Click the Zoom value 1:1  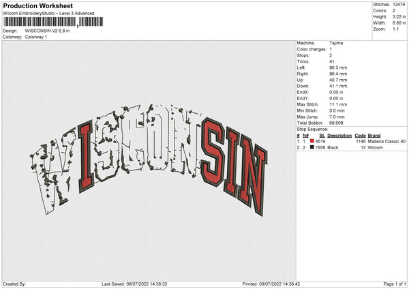[x=395, y=29]
